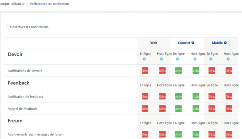Toggle Notification de feedback Mobile En ligne

212,96
